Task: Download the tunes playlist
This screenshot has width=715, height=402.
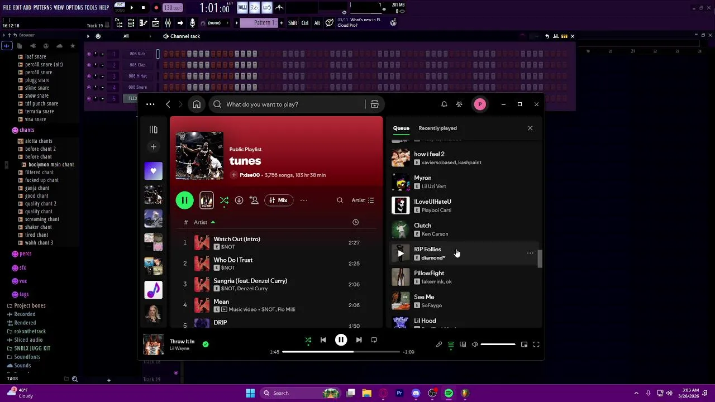Action: click(x=239, y=200)
